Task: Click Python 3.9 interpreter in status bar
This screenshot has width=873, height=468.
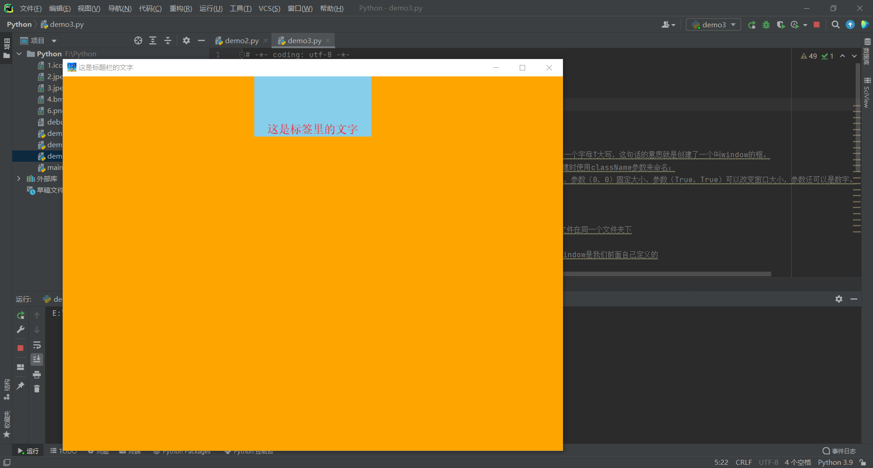Action: (836, 462)
